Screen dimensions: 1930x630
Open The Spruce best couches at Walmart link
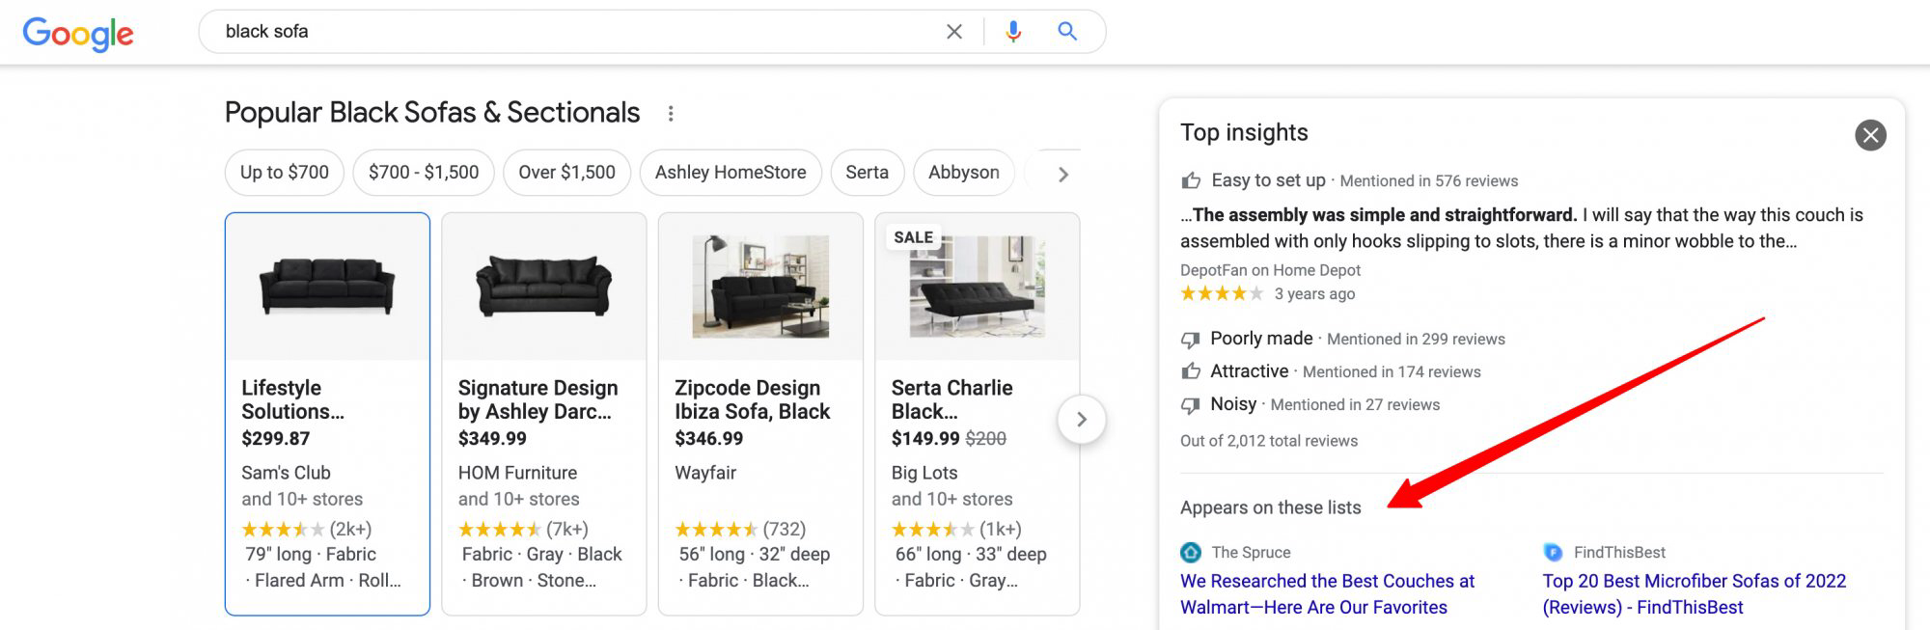(1327, 593)
